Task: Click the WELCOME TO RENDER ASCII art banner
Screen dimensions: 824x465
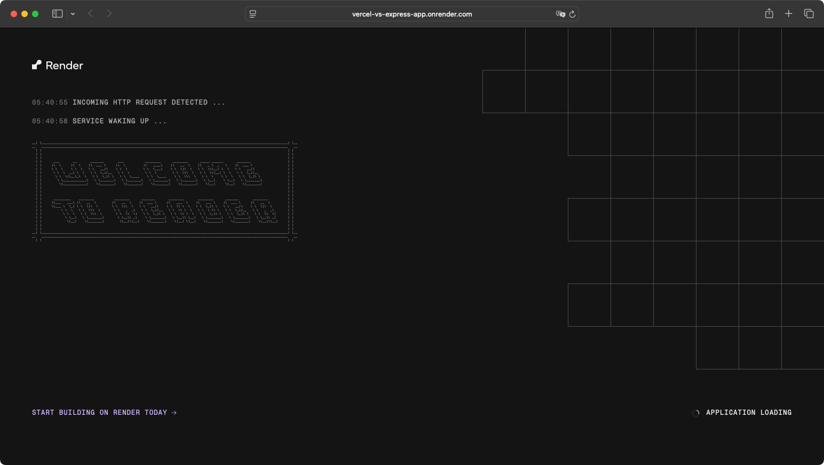Action: click(x=164, y=191)
